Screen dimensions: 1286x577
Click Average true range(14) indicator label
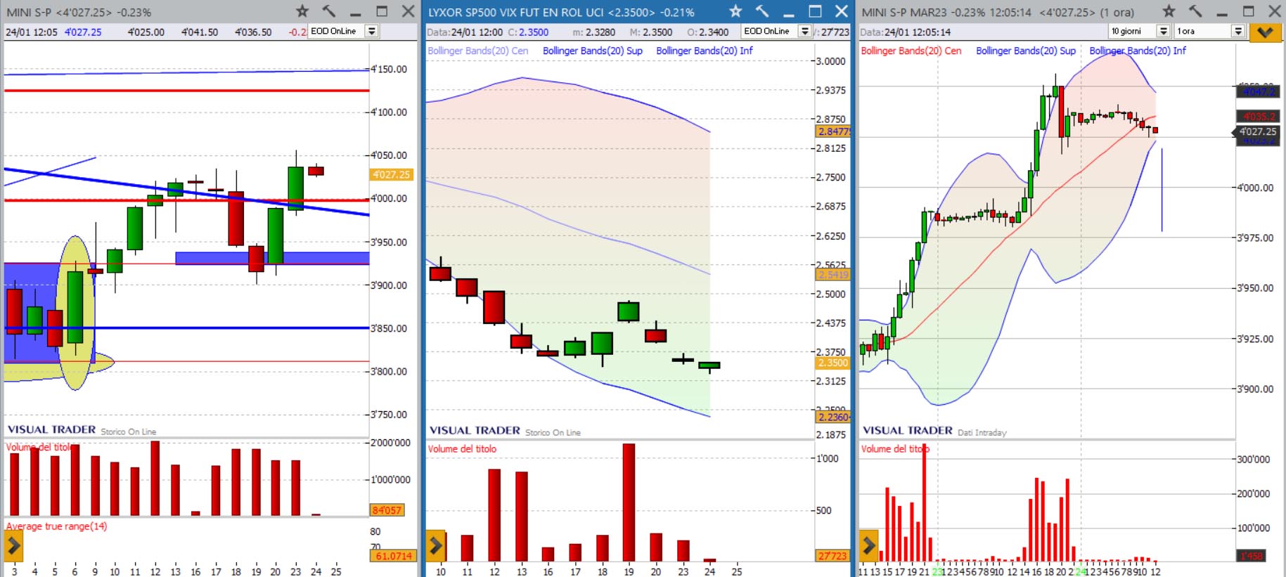click(56, 526)
